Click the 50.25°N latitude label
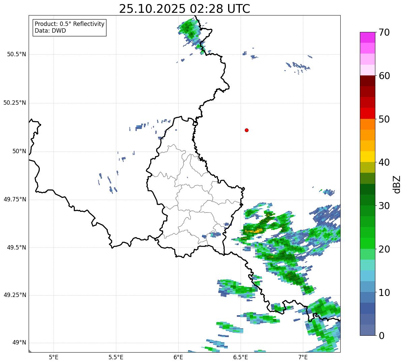The height and width of the screenshot is (364, 405). pyautogui.click(x=14, y=103)
